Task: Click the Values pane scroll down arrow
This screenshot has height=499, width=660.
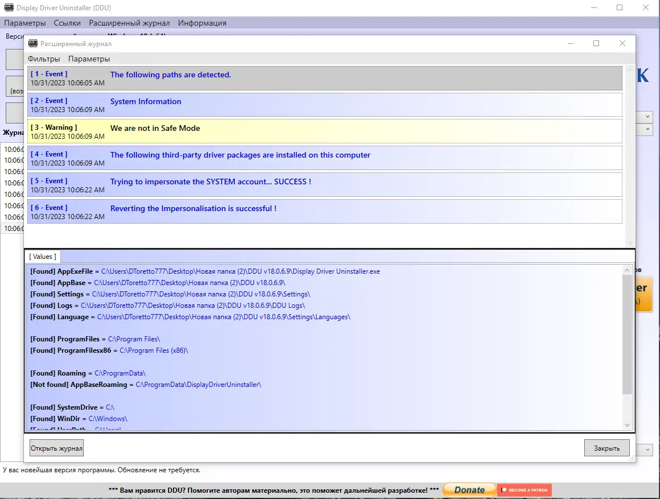Action: point(627,425)
